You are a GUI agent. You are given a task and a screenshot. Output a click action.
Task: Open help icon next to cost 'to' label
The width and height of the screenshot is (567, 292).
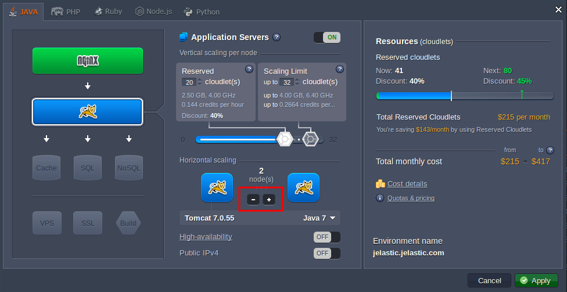click(x=550, y=150)
